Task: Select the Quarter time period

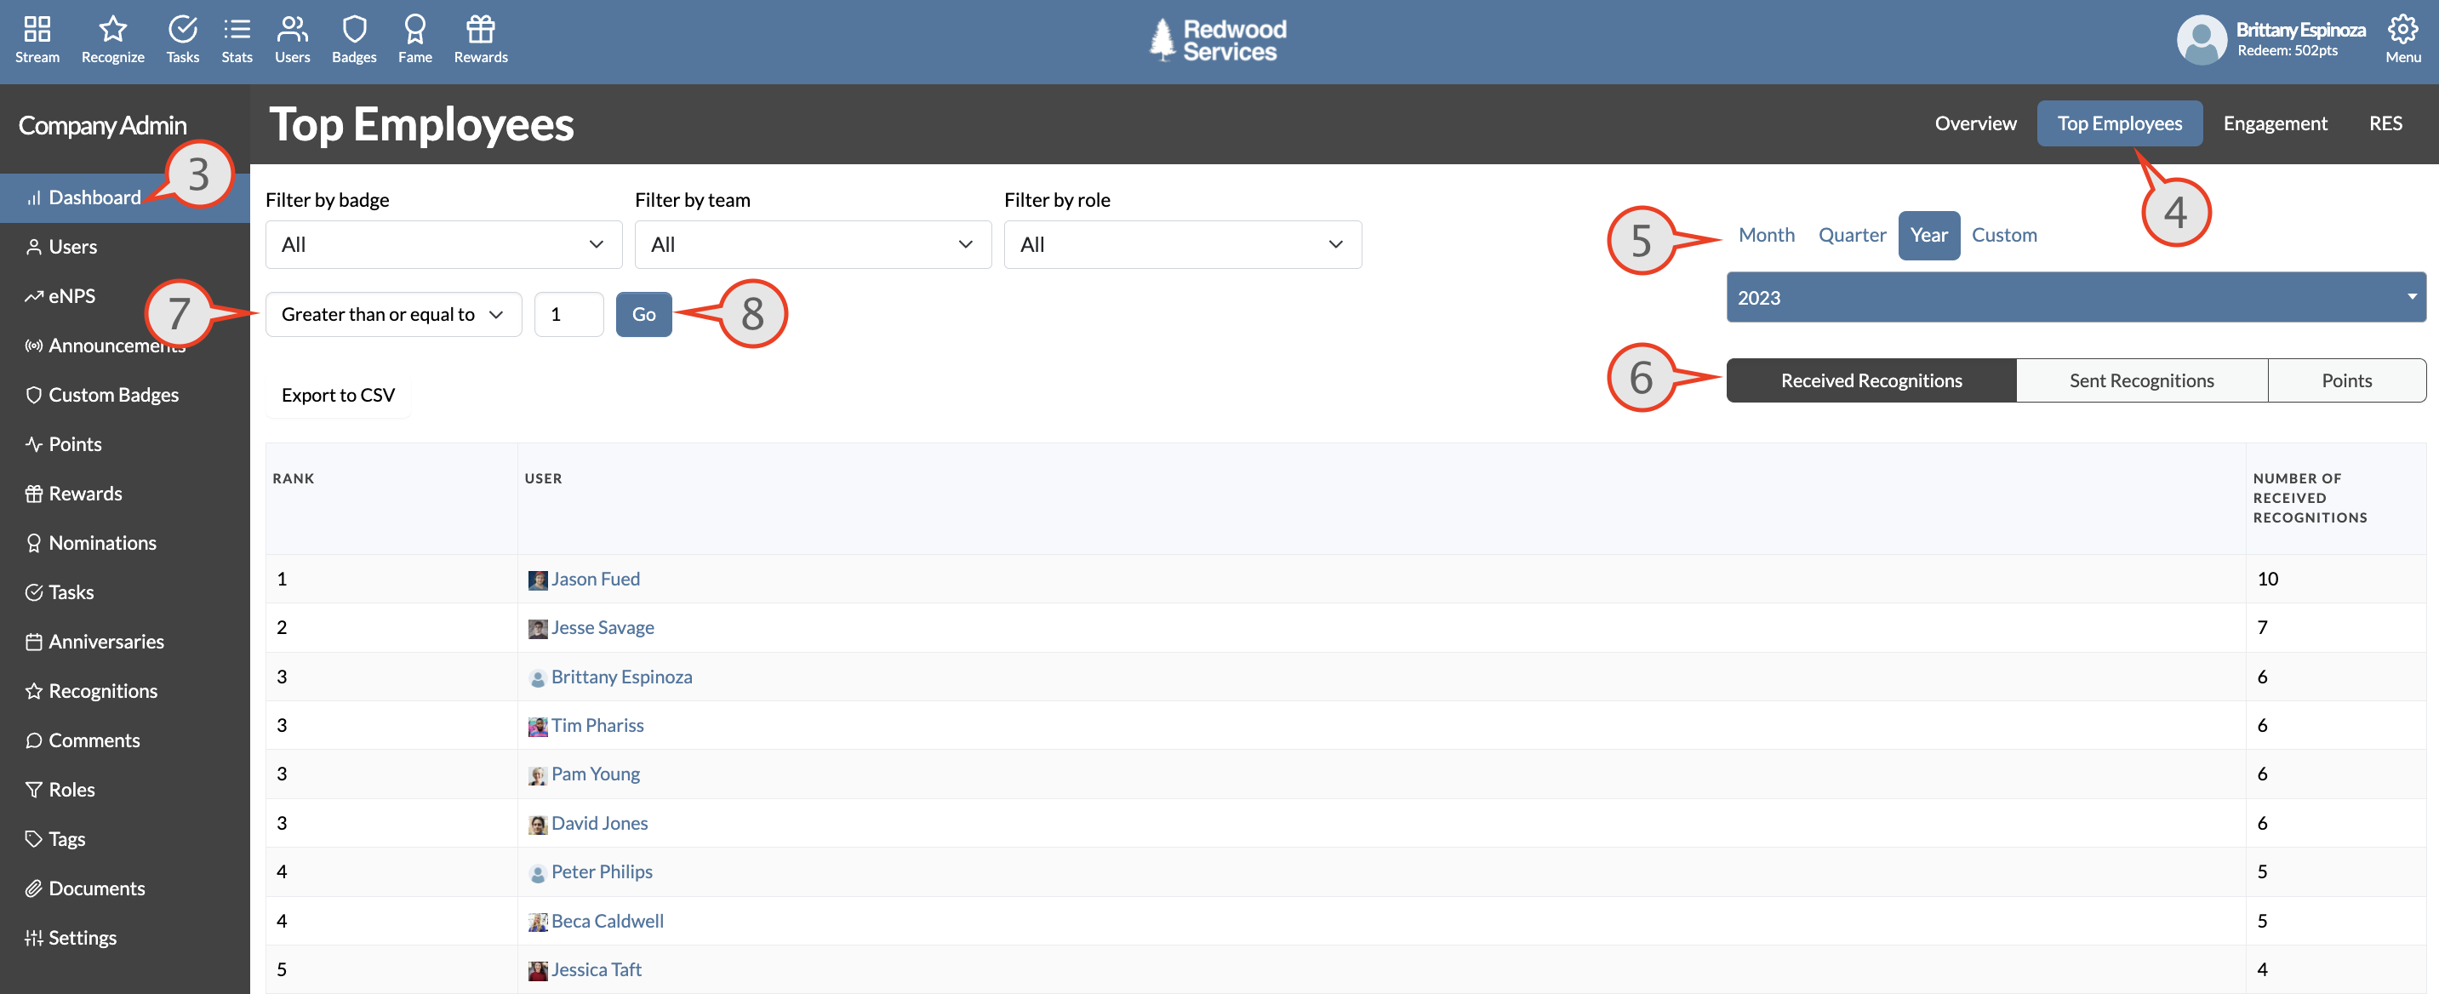Action: click(1852, 235)
